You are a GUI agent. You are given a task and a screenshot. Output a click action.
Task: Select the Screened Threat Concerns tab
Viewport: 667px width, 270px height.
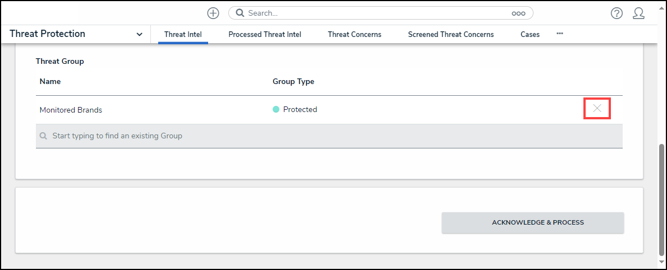[x=451, y=35]
